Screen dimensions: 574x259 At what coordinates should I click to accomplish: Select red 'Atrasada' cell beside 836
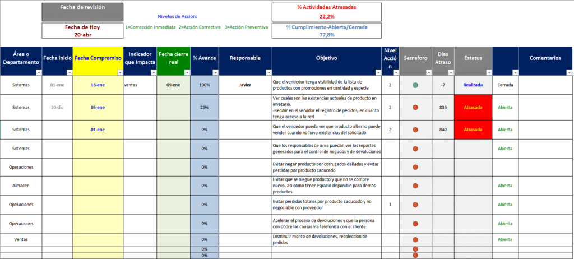point(473,108)
